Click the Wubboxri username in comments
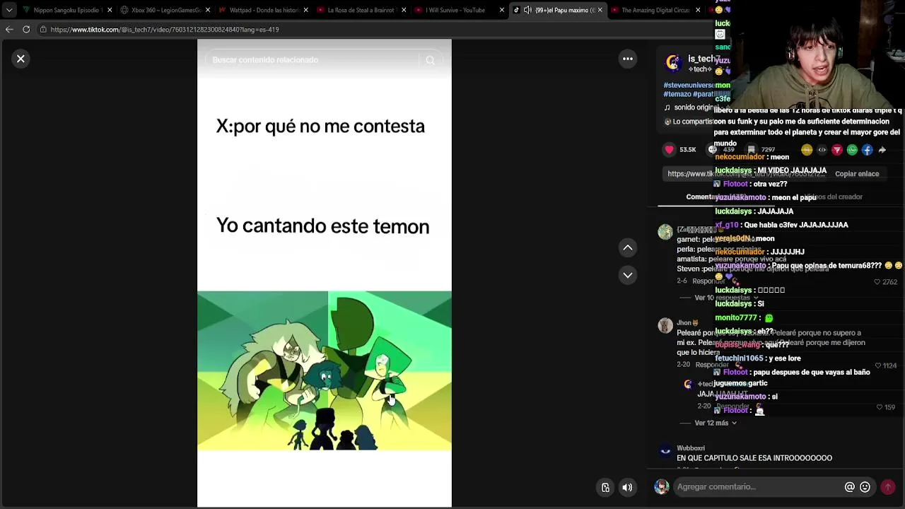This screenshot has height=509, width=905. [x=691, y=448]
